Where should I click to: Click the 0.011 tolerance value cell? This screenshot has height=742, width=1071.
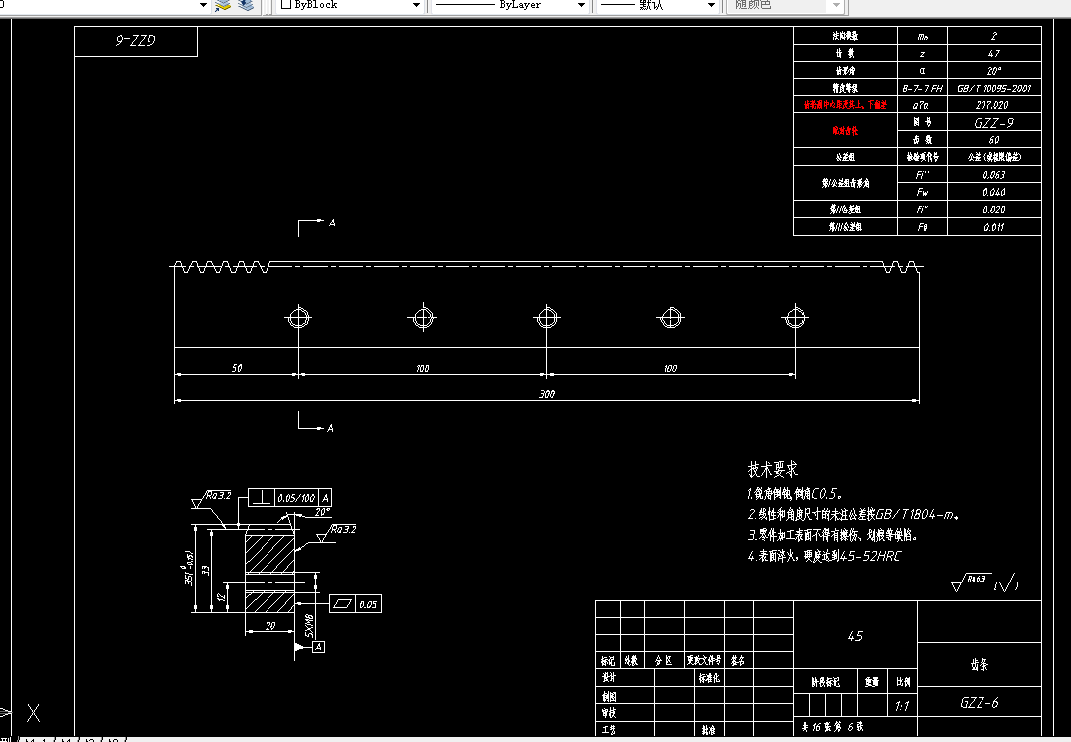pyautogui.click(x=993, y=227)
